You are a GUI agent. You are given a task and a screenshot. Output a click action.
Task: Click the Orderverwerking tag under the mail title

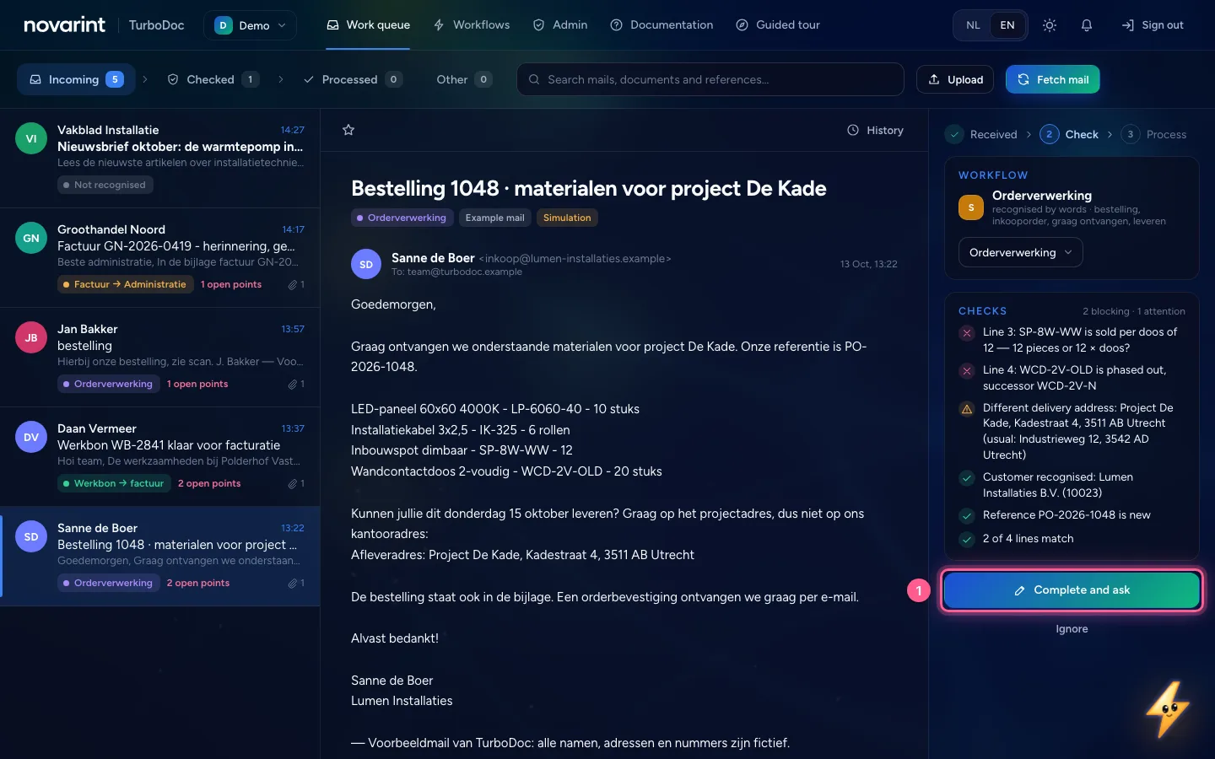coord(402,218)
